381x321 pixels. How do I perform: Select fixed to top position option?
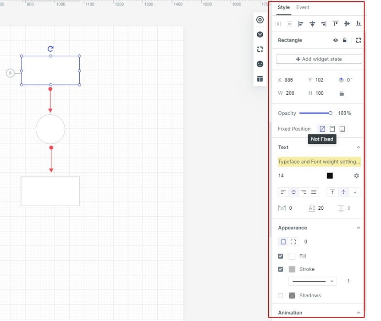(x=332, y=129)
